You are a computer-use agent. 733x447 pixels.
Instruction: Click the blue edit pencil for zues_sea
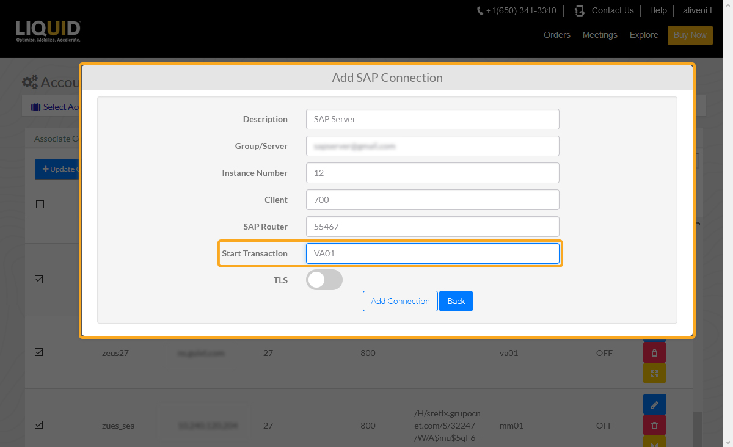tap(654, 404)
